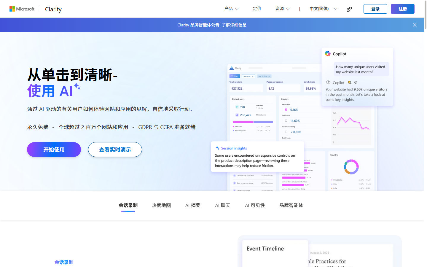Toggle the Rage clicks 0.16% checkbox
The height and width of the screenshot is (267, 427).
pos(286,109)
